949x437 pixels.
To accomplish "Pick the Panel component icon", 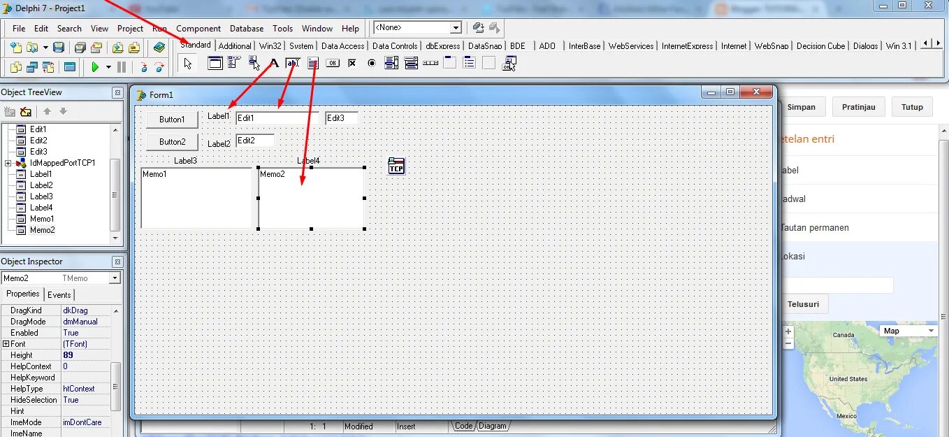I will click(x=489, y=63).
